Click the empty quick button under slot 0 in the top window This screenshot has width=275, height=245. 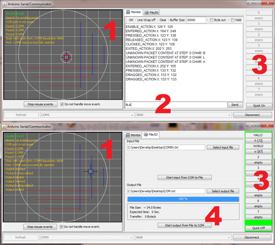(259, 18)
